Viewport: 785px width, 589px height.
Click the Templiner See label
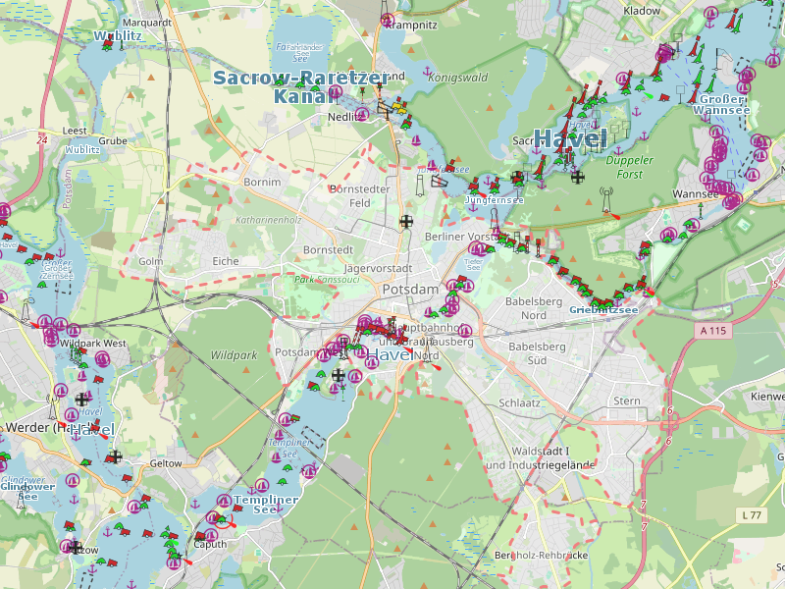(x=266, y=504)
